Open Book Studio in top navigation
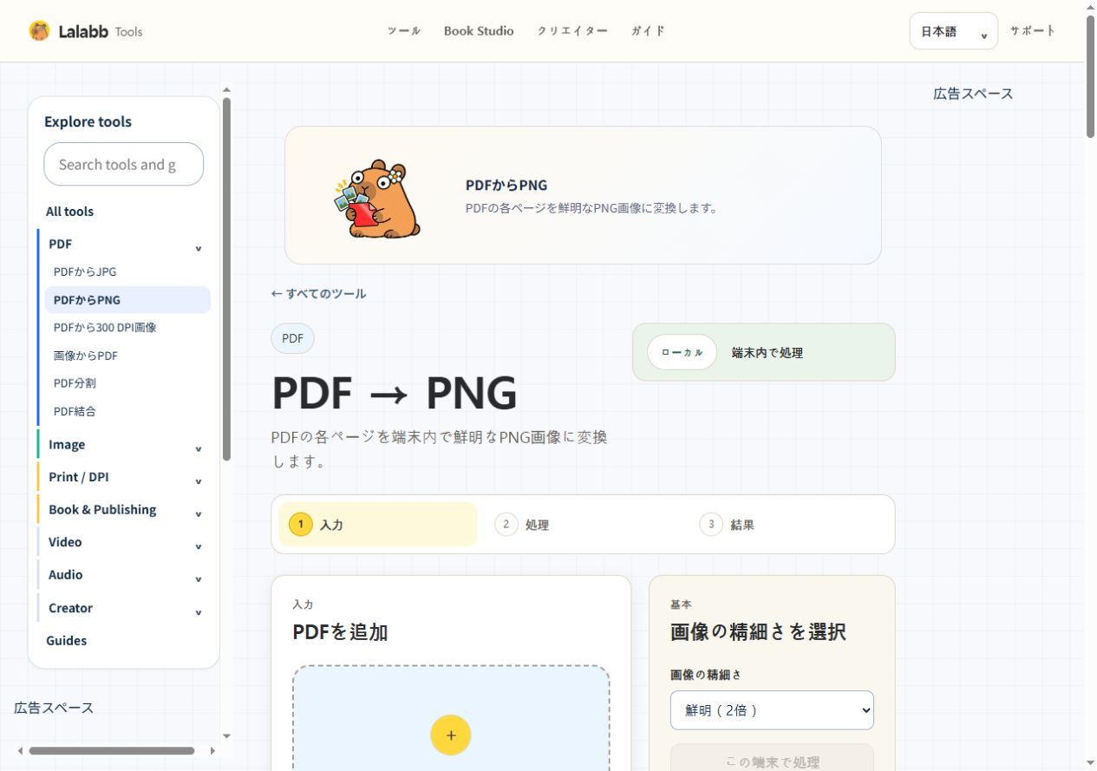1097x771 pixels. pyautogui.click(x=479, y=31)
